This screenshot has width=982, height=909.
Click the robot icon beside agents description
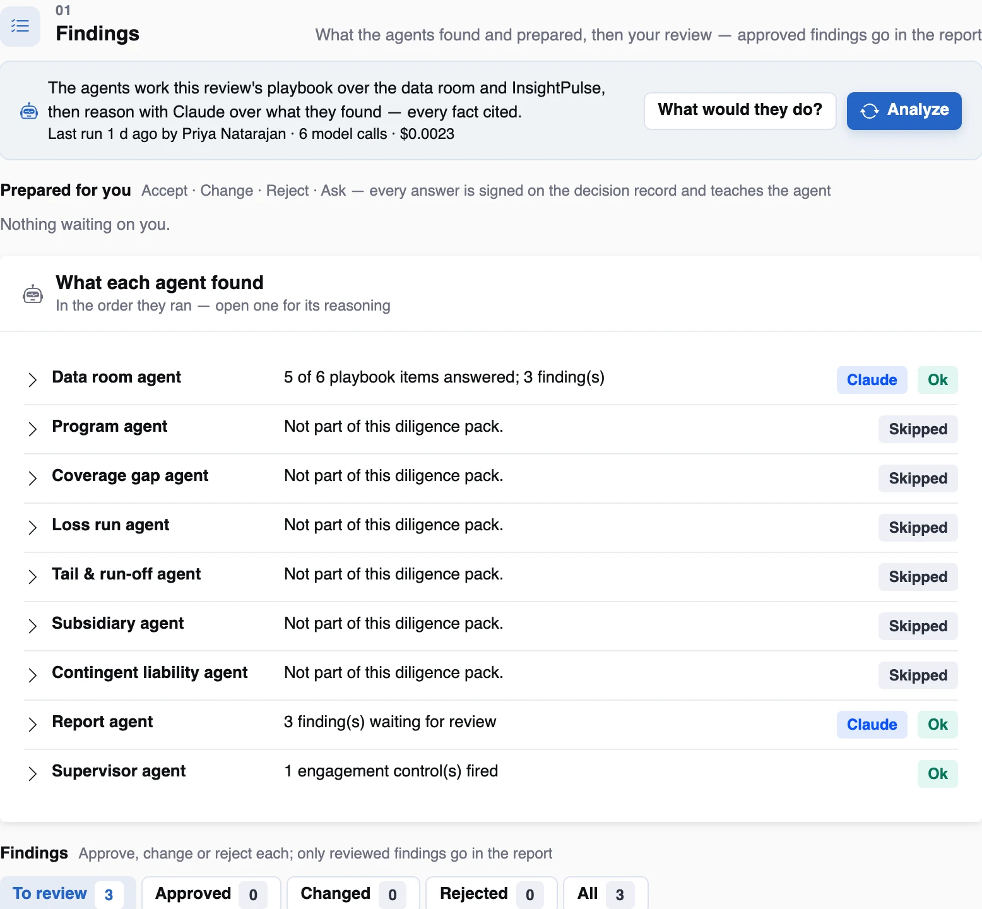point(29,111)
